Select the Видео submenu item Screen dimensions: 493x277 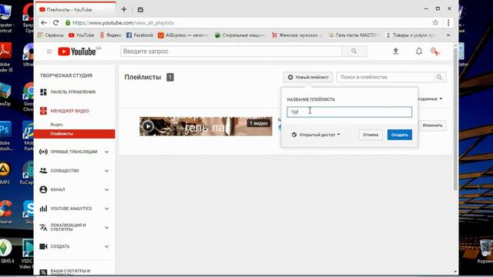pos(56,125)
